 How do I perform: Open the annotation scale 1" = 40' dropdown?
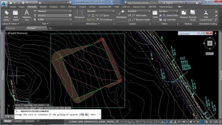[x=183, y=122]
